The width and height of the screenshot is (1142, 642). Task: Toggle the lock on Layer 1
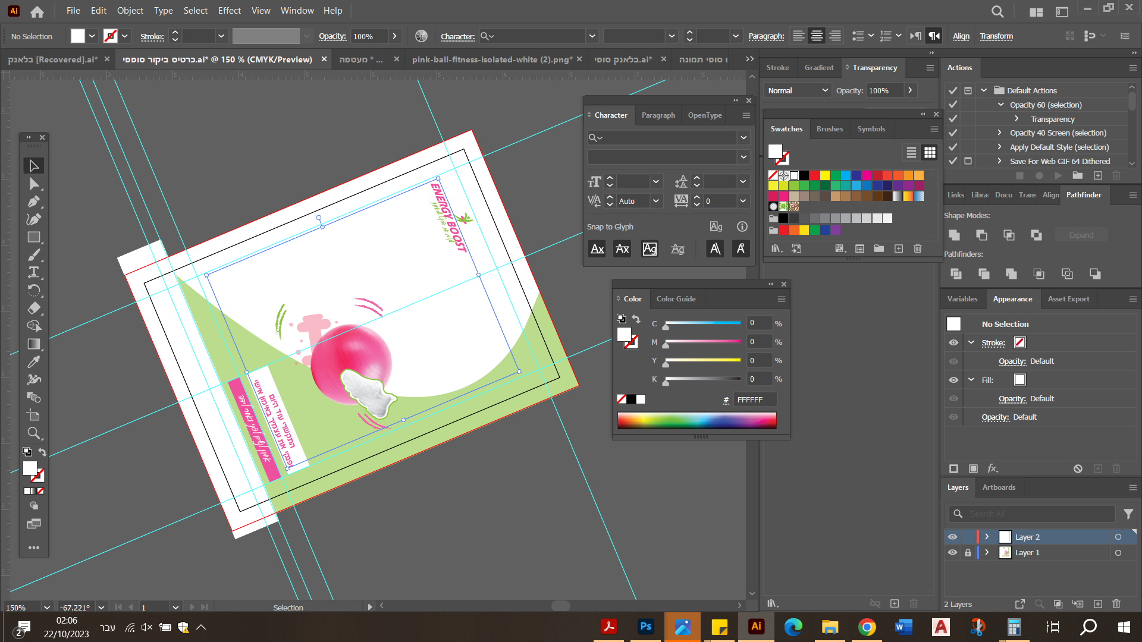968,552
